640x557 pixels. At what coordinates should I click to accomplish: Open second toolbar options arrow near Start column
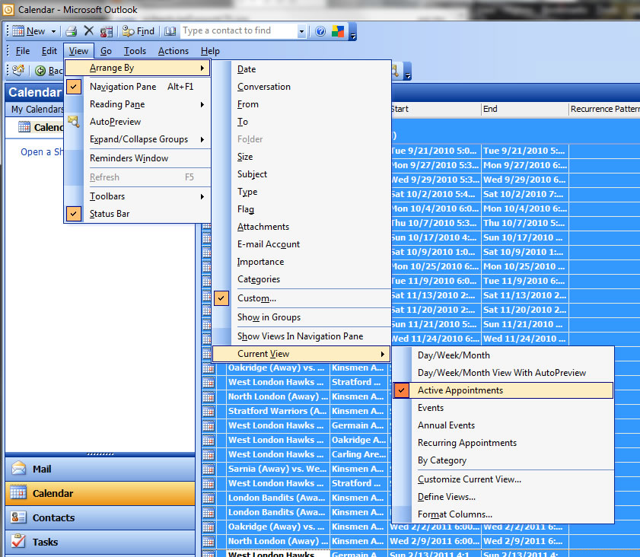(407, 72)
